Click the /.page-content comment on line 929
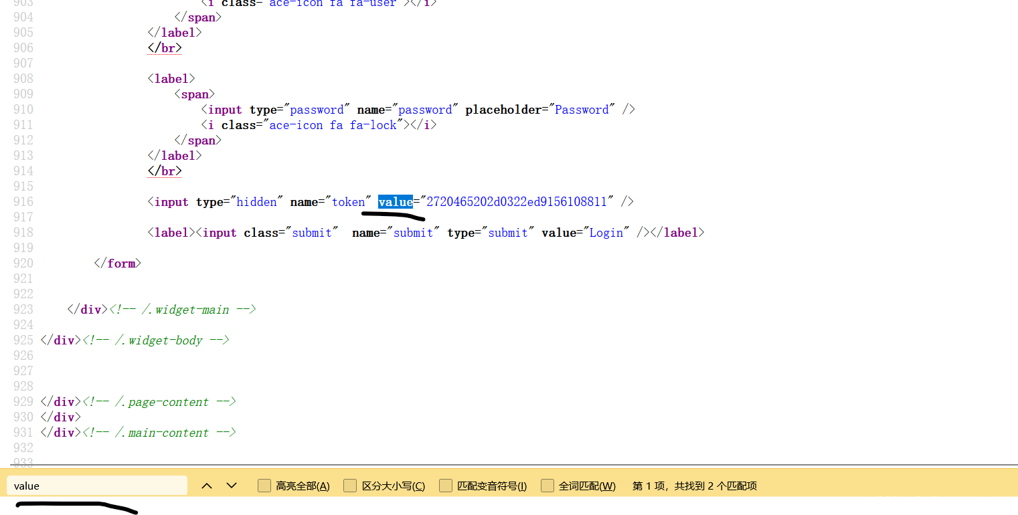1018x515 pixels. click(159, 402)
